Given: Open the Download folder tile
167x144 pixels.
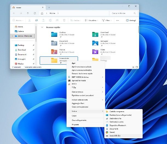Looking at the screenshot, I should [x=104, y=34].
